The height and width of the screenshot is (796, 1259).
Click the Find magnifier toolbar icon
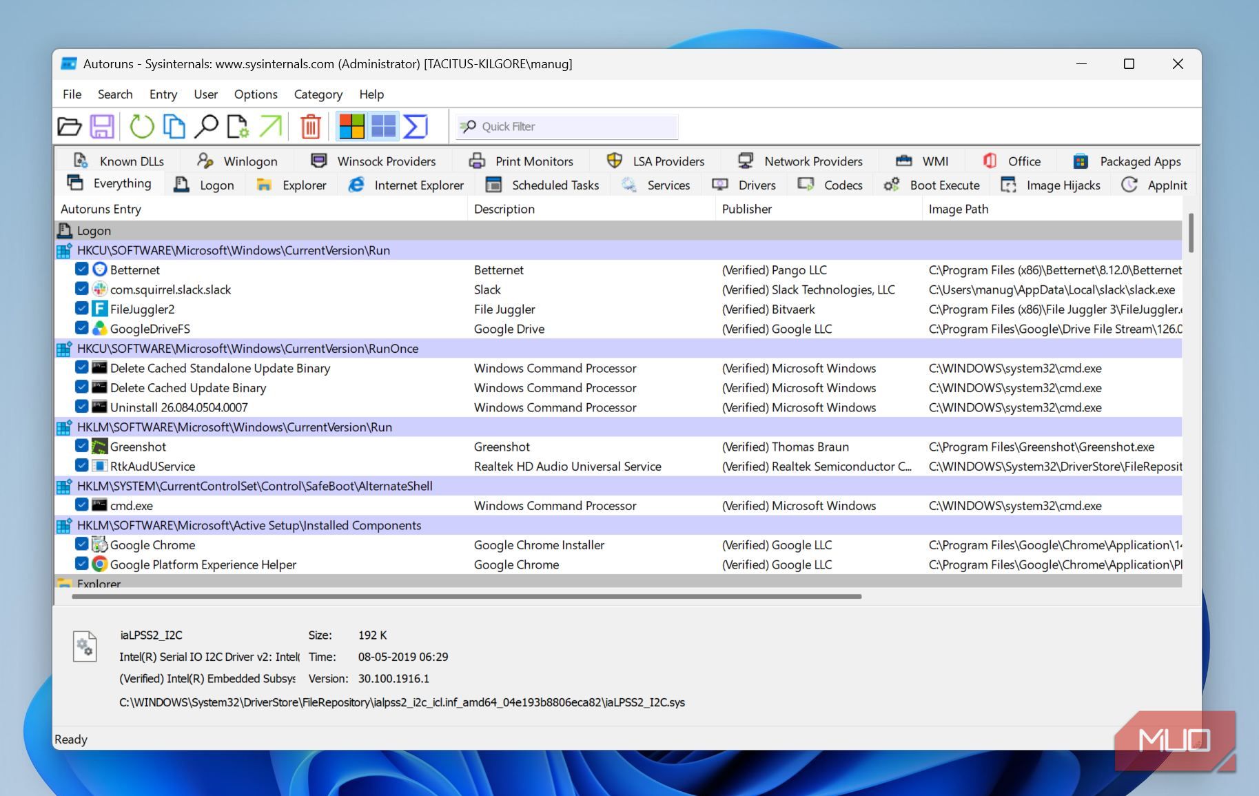pos(206,126)
